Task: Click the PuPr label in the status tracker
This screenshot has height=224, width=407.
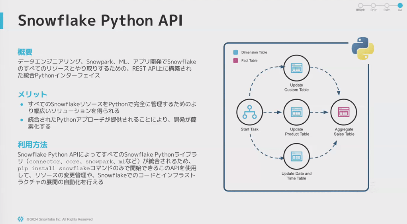Action: point(387,10)
